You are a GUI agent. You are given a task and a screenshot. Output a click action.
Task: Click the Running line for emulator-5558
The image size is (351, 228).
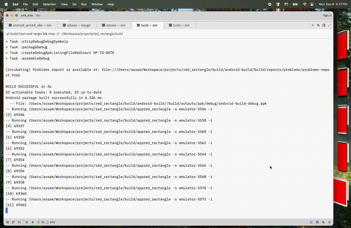(109, 120)
